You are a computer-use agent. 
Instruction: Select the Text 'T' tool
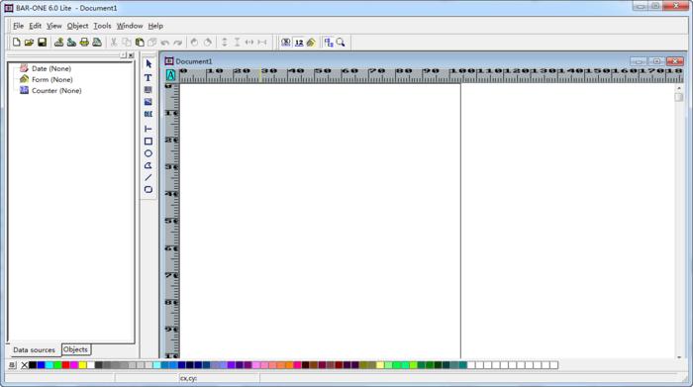pyautogui.click(x=148, y=78)
